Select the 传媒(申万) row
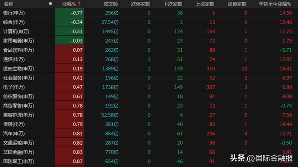The image size is (298, 167). coord(149,124)
